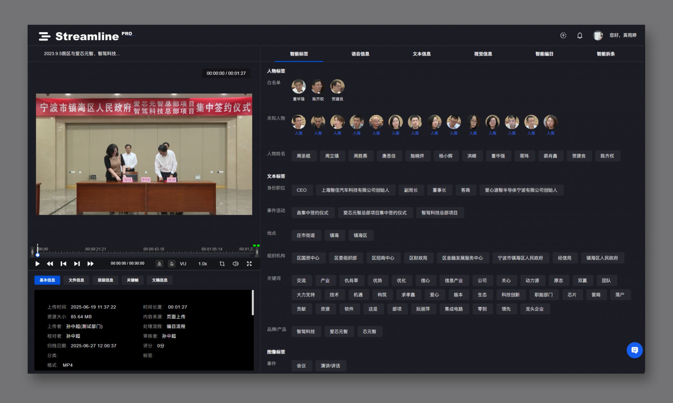Toggle the VU meter display
Viewport: 673px width, 403px height.
(x=183, y=264)
